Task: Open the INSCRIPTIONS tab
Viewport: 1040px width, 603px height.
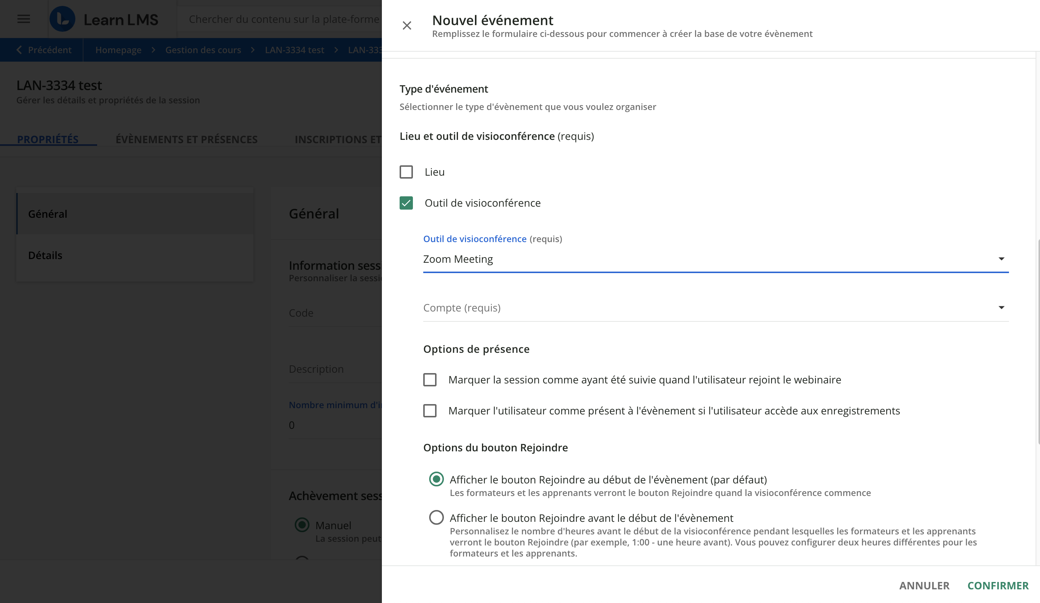Action: click(x=338, y=139)
